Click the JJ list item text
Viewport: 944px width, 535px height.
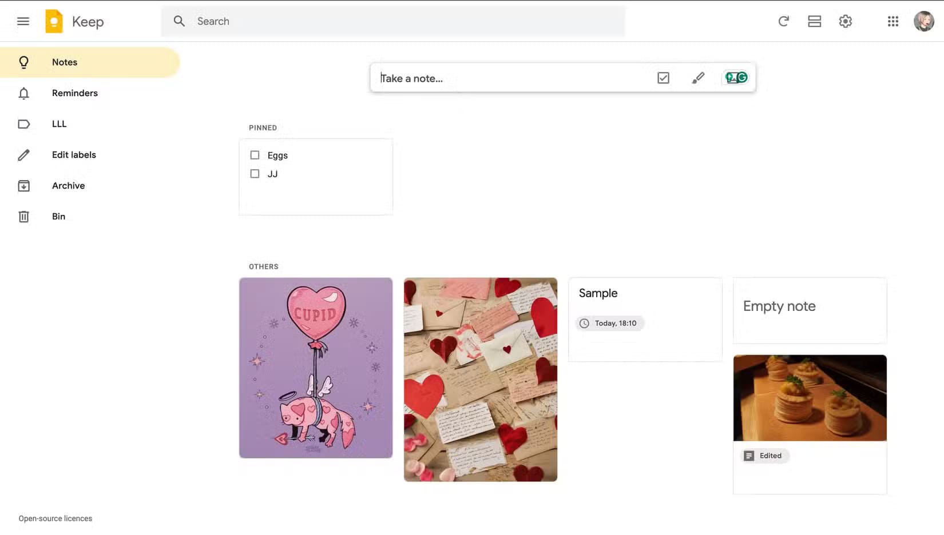[x=272, y=174]
